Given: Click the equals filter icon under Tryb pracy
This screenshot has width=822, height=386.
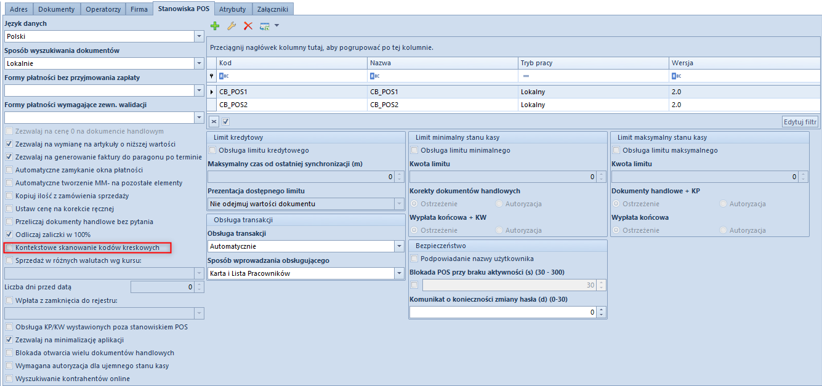Looking at the screenshot, I should [526, 76].
